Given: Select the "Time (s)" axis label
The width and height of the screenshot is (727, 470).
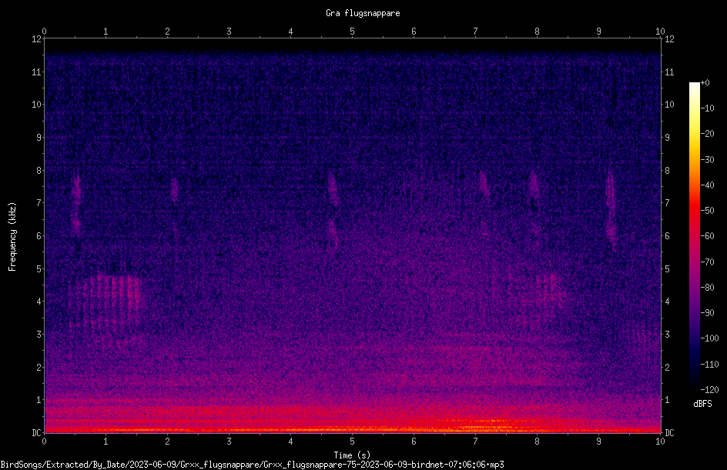Looking at the screenshot, I should [x=352, y=455].
